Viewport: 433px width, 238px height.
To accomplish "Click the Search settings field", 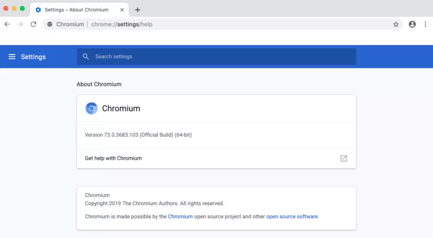I will pos(216,56).
